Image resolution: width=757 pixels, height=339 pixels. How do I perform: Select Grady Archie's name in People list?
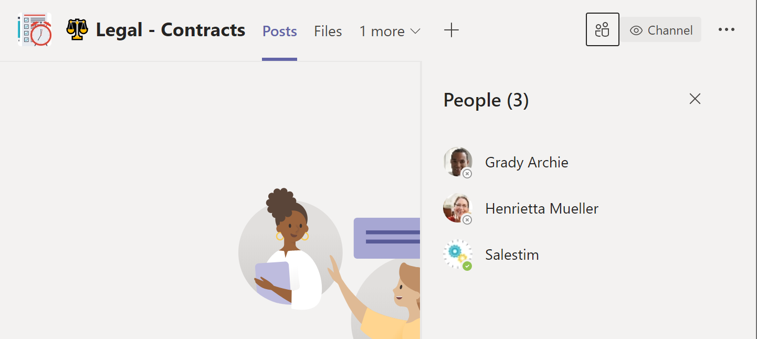526,163
